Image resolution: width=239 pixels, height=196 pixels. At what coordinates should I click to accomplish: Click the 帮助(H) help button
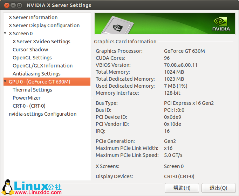[182, 188]
